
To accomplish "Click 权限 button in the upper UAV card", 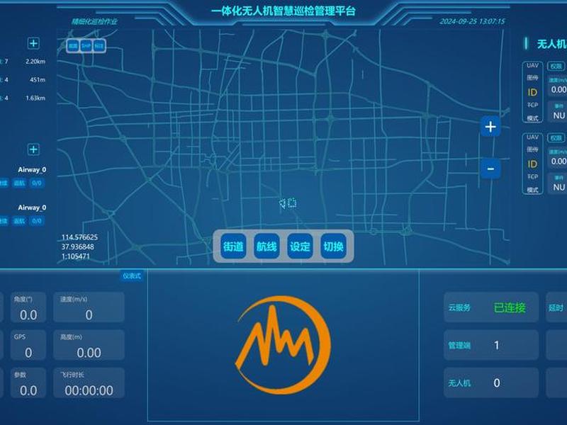I will click(x=556, y=66).
